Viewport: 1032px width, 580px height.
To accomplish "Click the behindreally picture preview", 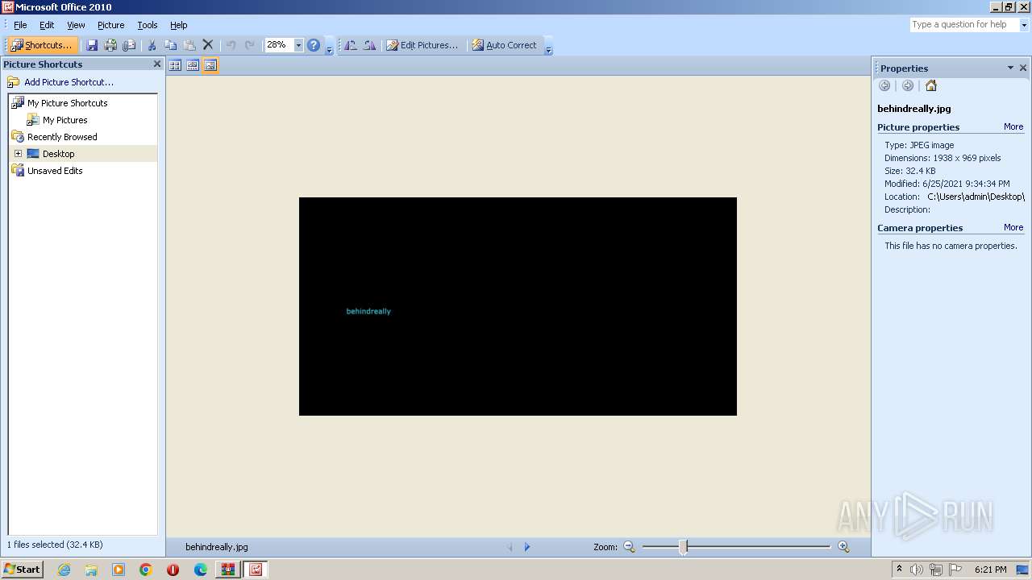I will (518, 306).
